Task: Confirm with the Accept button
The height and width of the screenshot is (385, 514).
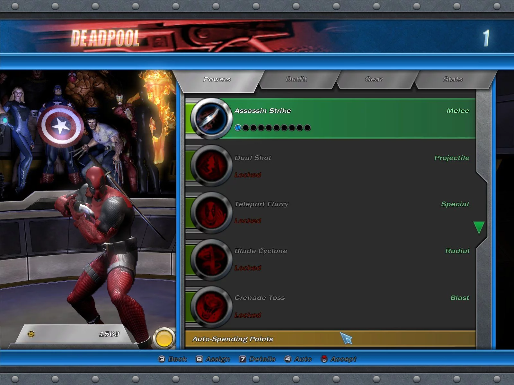Action: [339, 359]
